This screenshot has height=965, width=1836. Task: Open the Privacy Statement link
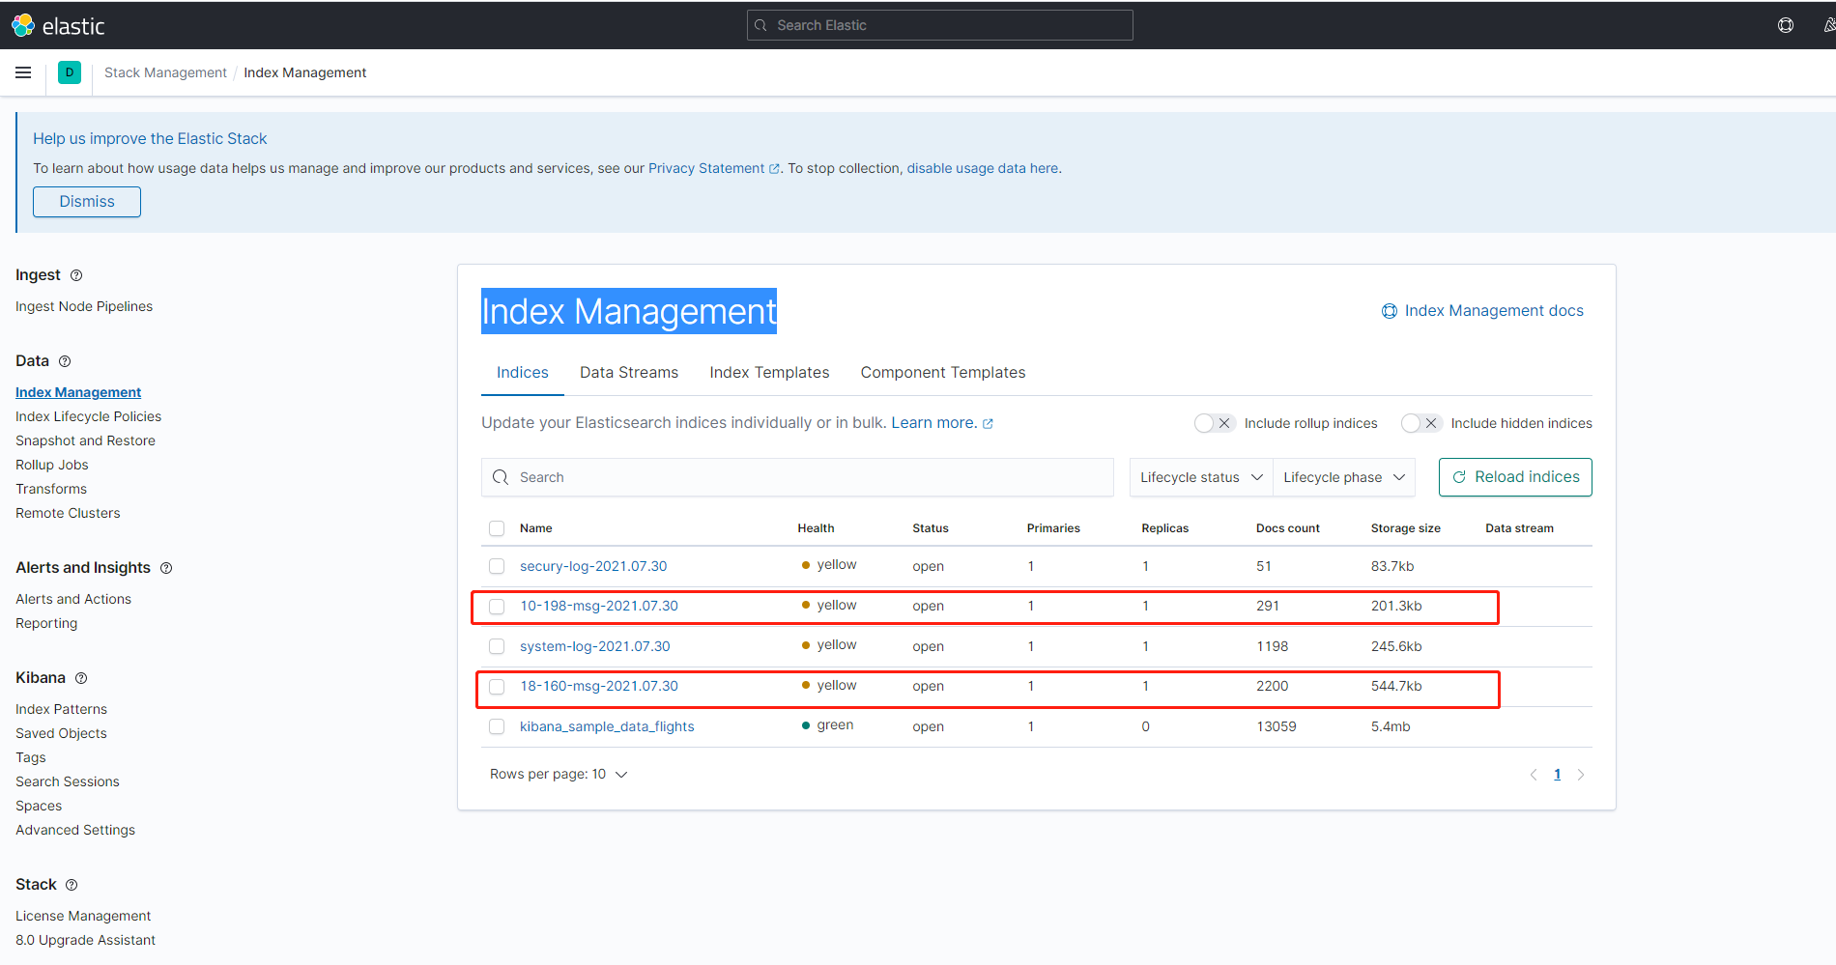(713, 168)
